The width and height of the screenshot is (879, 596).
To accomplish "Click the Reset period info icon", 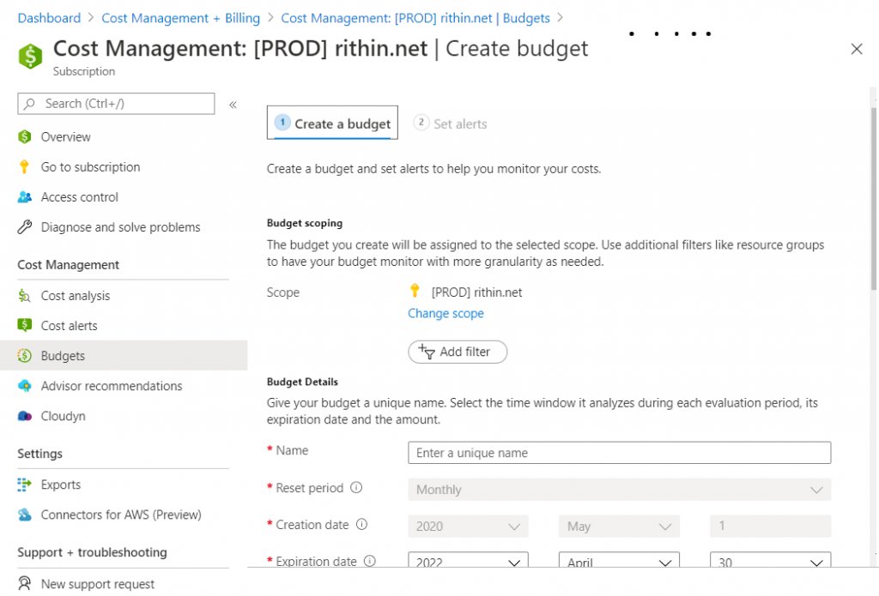I will pos(356,488).
